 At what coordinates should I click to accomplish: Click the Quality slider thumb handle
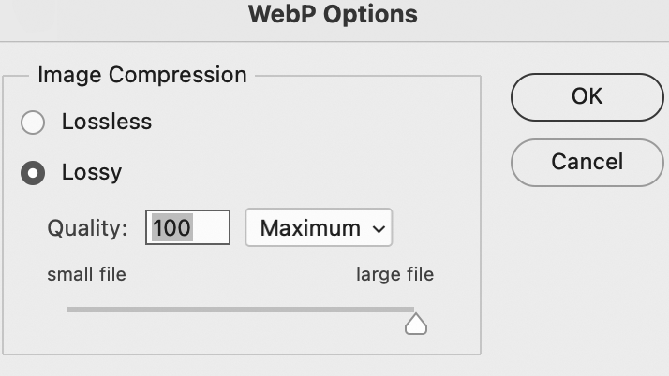(x=415, y=324)
